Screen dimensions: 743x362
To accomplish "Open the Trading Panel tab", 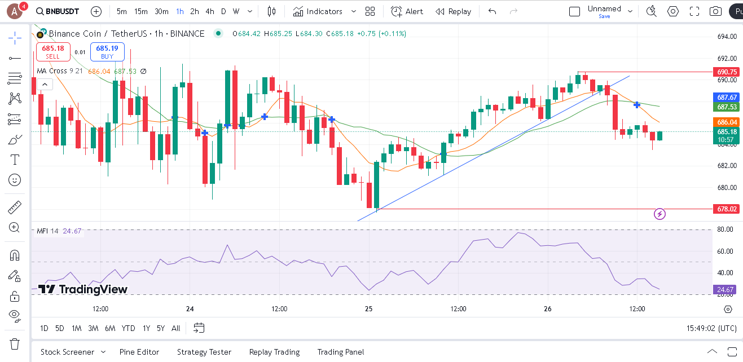I will click(341, 352).
